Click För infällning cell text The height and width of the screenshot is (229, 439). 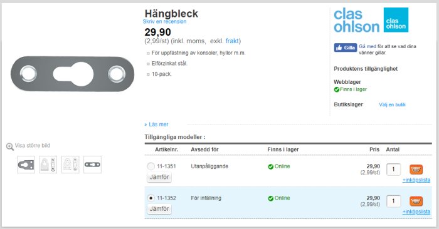206,198
